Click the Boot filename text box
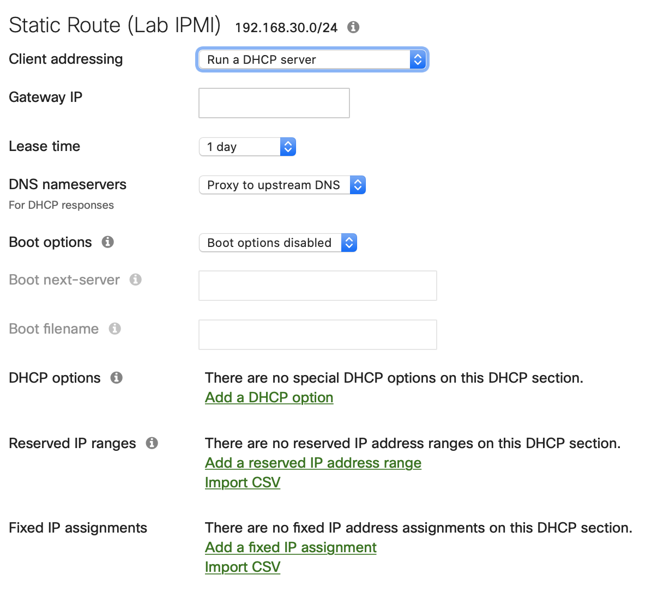652x592 pixels. (x=317, y=335)
